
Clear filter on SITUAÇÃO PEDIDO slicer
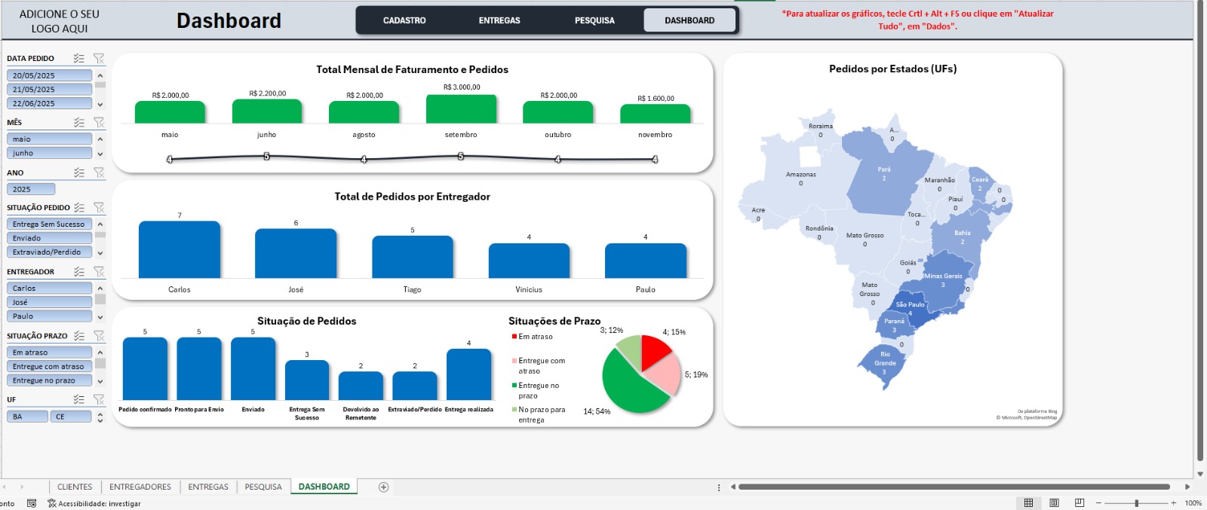99,207
